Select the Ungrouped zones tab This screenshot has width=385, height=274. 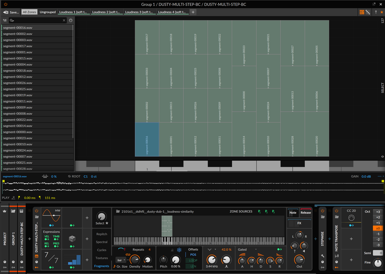tap(48, 12)
